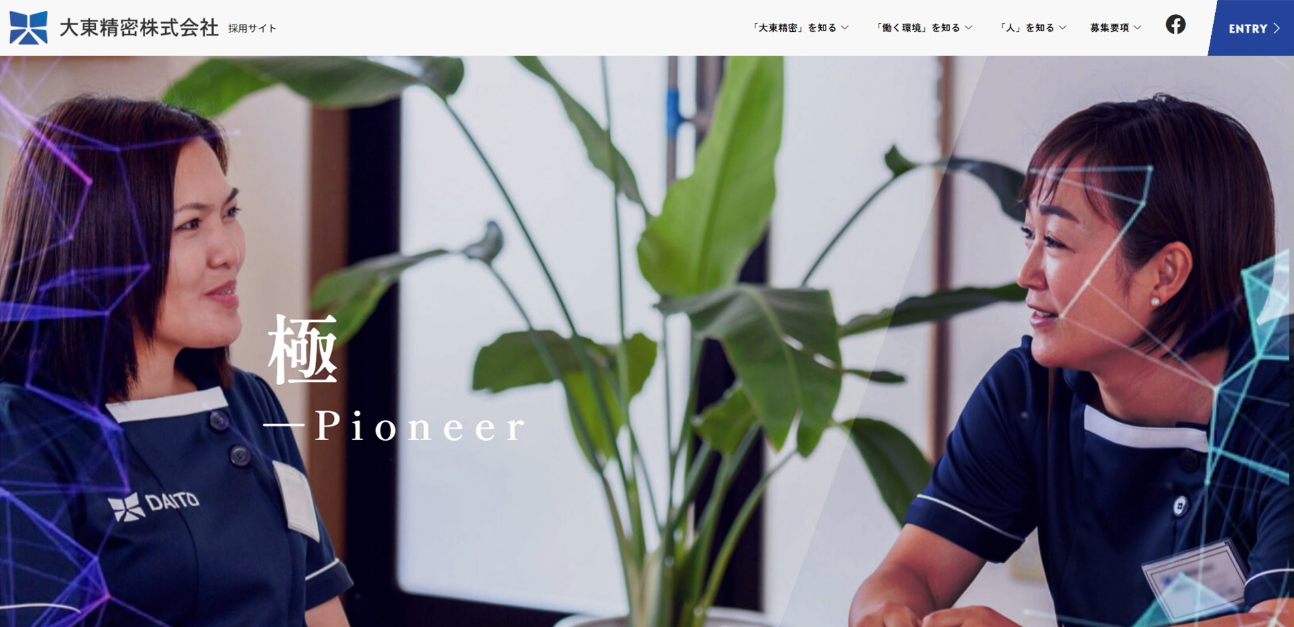This screenshot has height=627, width=1294.
Task: Open the Facebook icon link
Action: coord(1175,24)
